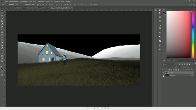Toggle Quick Mask mode at toolbox bottom
This screenshot has height=110, width=196.
(x=2, y=72)
